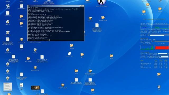Open the 'torrents' folder icon

72,46
